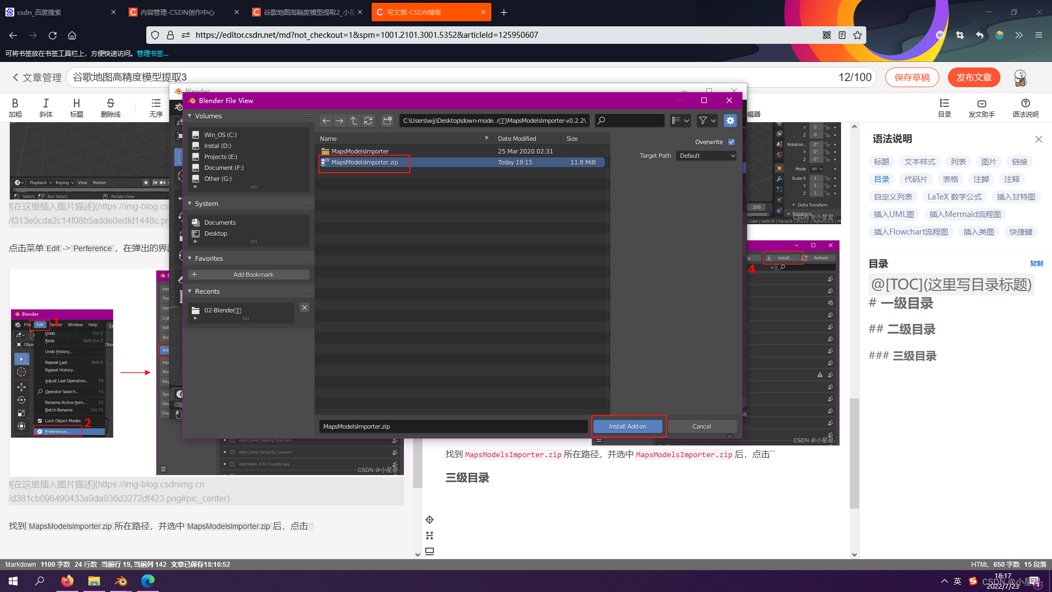Screen dimensions: 1052x592
Task: Go back in Blender File View
Action: [326, 121]
